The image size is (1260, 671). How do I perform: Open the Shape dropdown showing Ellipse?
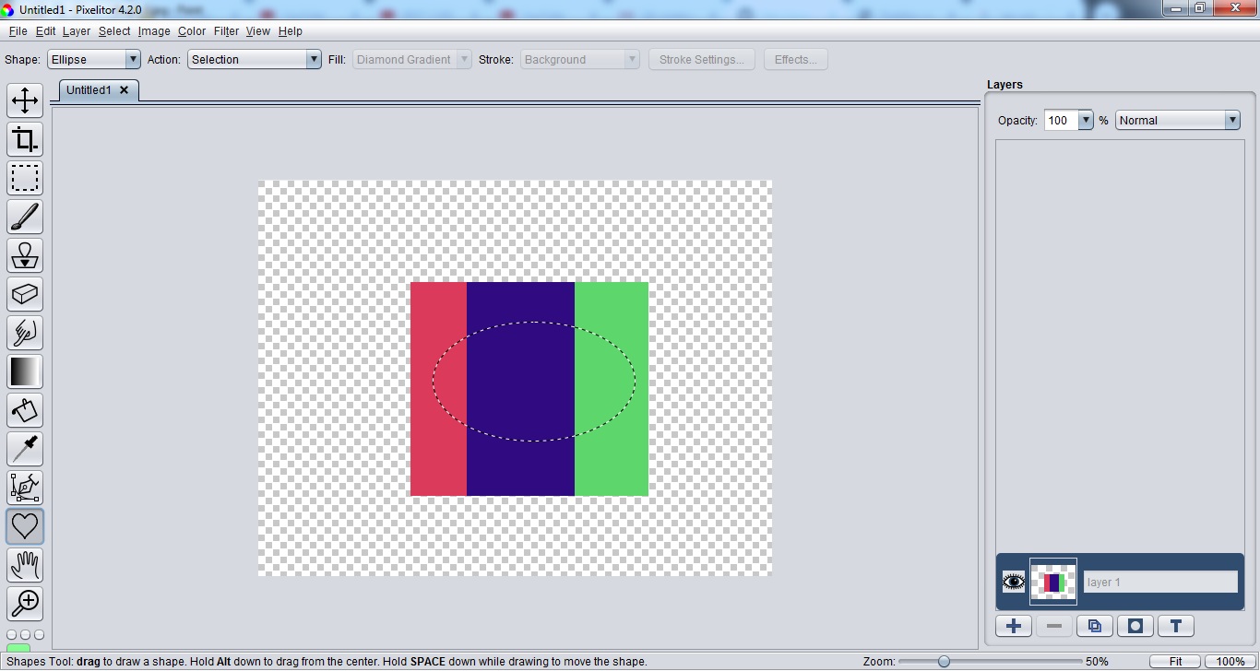click(94, 59)
